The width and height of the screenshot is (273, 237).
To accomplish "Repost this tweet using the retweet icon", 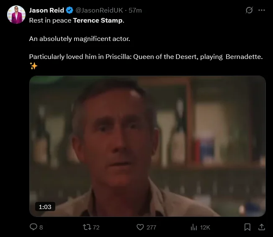I will coord(87,227).
